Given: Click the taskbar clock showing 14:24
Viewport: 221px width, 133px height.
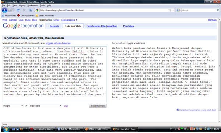Looking at the screenshot, I should click(216, 129).
